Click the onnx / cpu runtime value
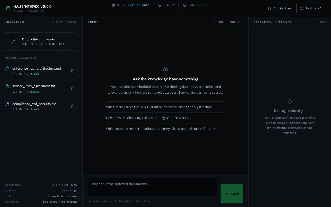Viewport: 331px width, 207px height. coord(70,191)
